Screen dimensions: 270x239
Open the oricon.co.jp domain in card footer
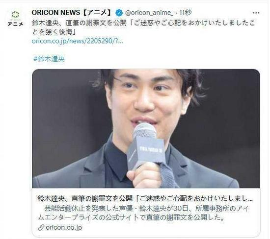[x=64, y=227]
